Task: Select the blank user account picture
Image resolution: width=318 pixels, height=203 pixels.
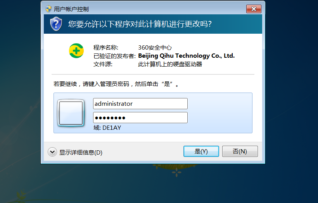Action: pyautogui.click(x=71, y=113)
